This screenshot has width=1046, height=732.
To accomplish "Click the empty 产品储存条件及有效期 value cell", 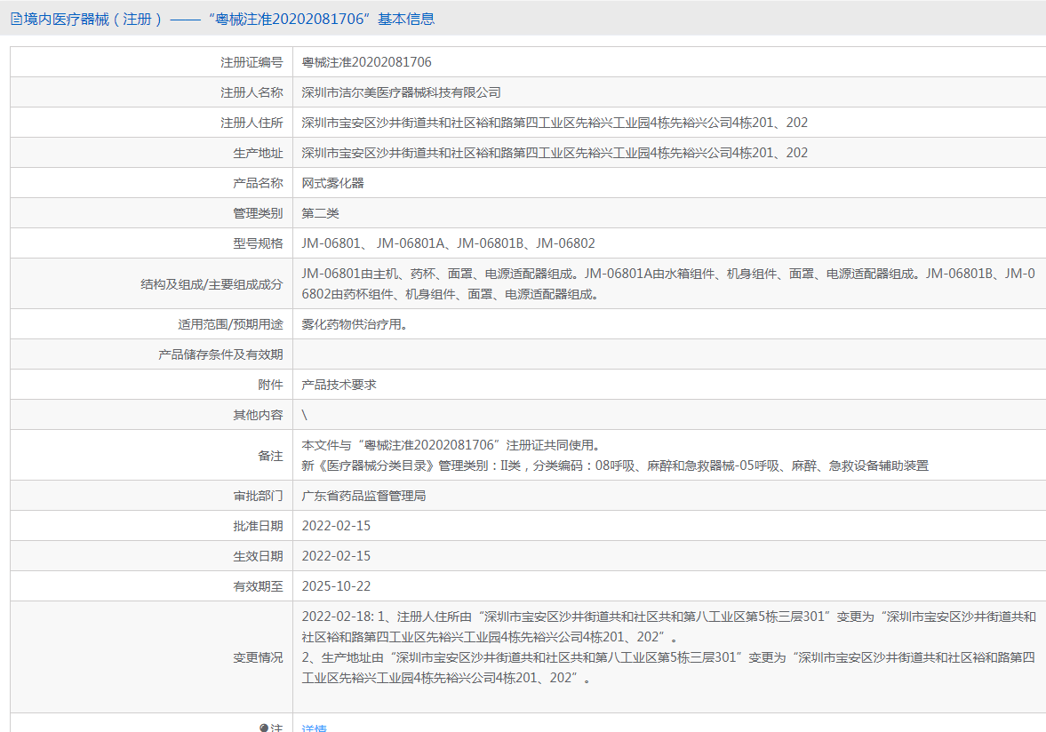I will coord(667,354).
